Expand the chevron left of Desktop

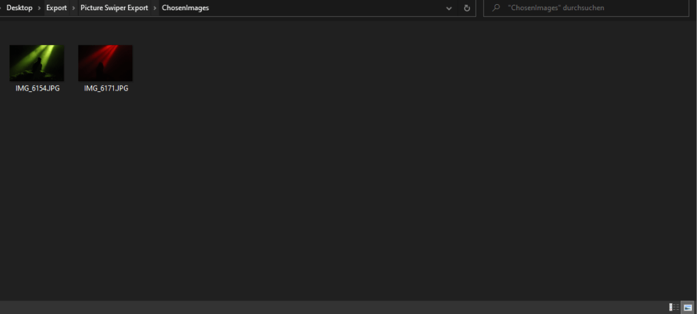(2, 8)
